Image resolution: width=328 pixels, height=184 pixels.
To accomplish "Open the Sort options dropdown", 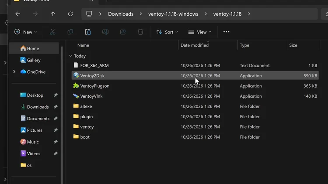I will click(x=167, y=32).
